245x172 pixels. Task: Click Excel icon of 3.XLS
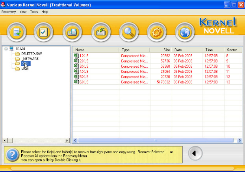coord(76,66)
